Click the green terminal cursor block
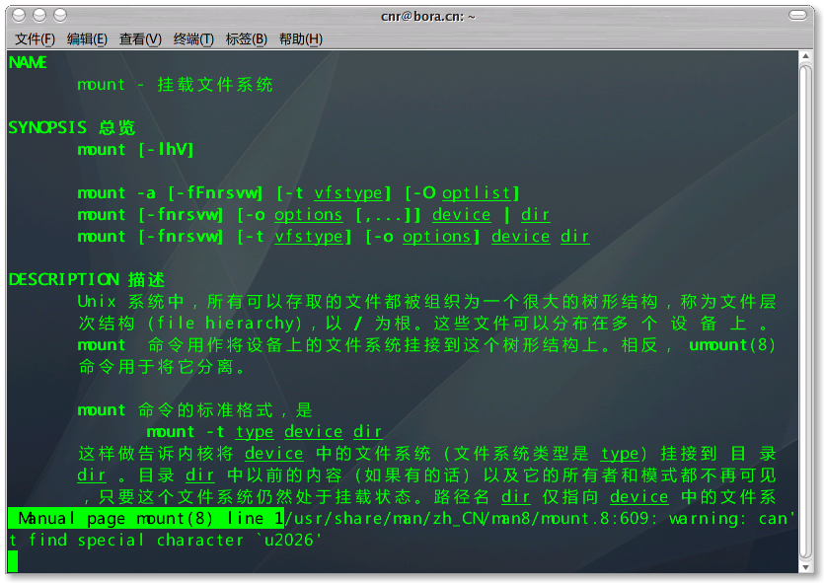Viewport: 824px width, 583px height. (x=13, y=561)
